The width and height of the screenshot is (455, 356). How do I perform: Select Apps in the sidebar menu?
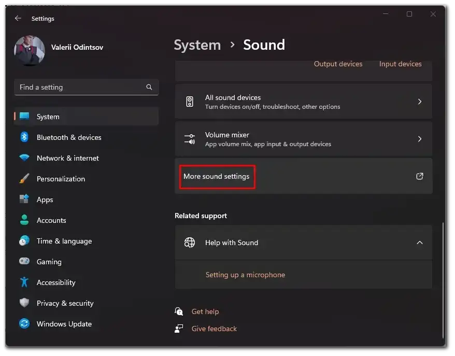pyautogui.click(x=45, y=200)
